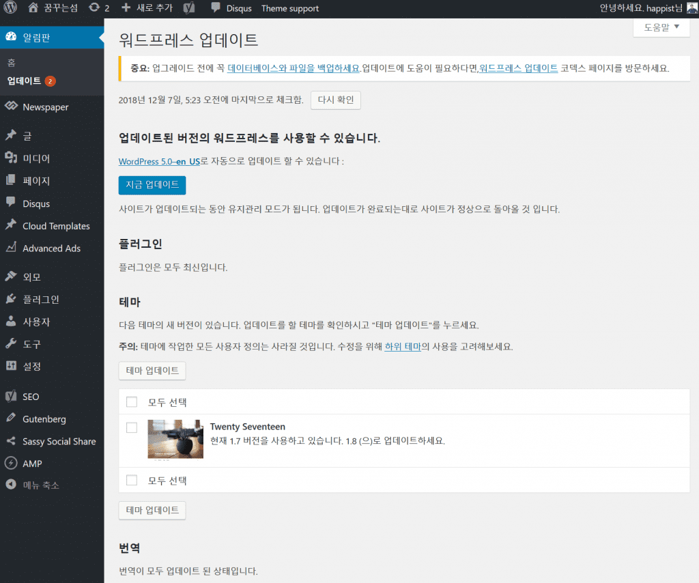
Task: Expand the 도움말 help dropdown
Action: coord(661,27)
